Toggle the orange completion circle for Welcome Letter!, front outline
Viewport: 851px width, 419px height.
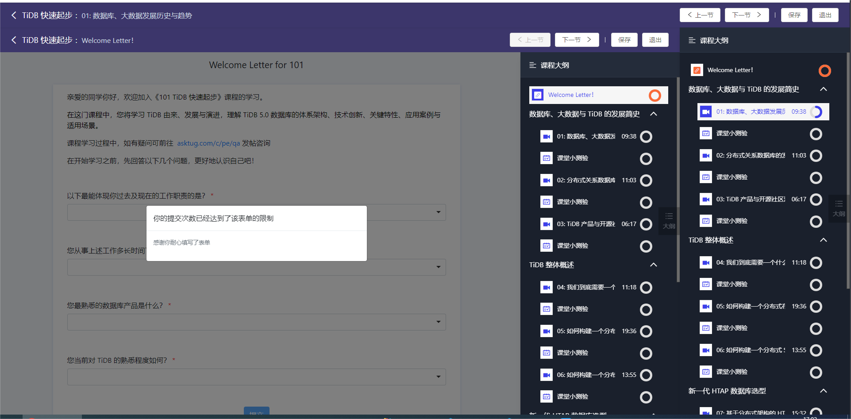[x=655, y=95]
